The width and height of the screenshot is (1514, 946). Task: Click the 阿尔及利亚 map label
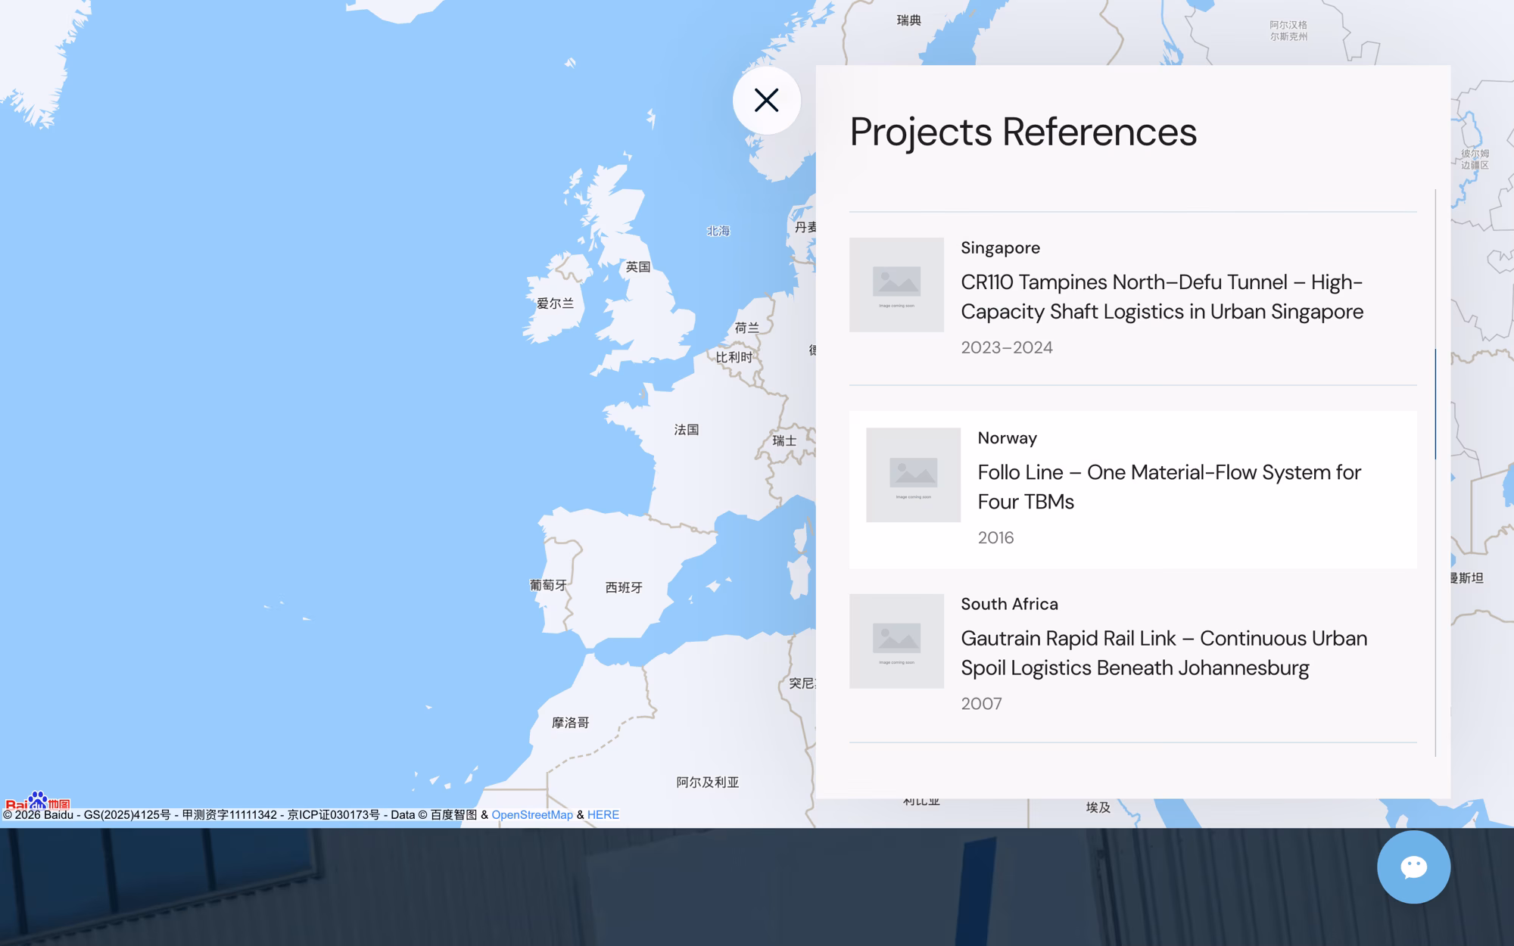707,783
